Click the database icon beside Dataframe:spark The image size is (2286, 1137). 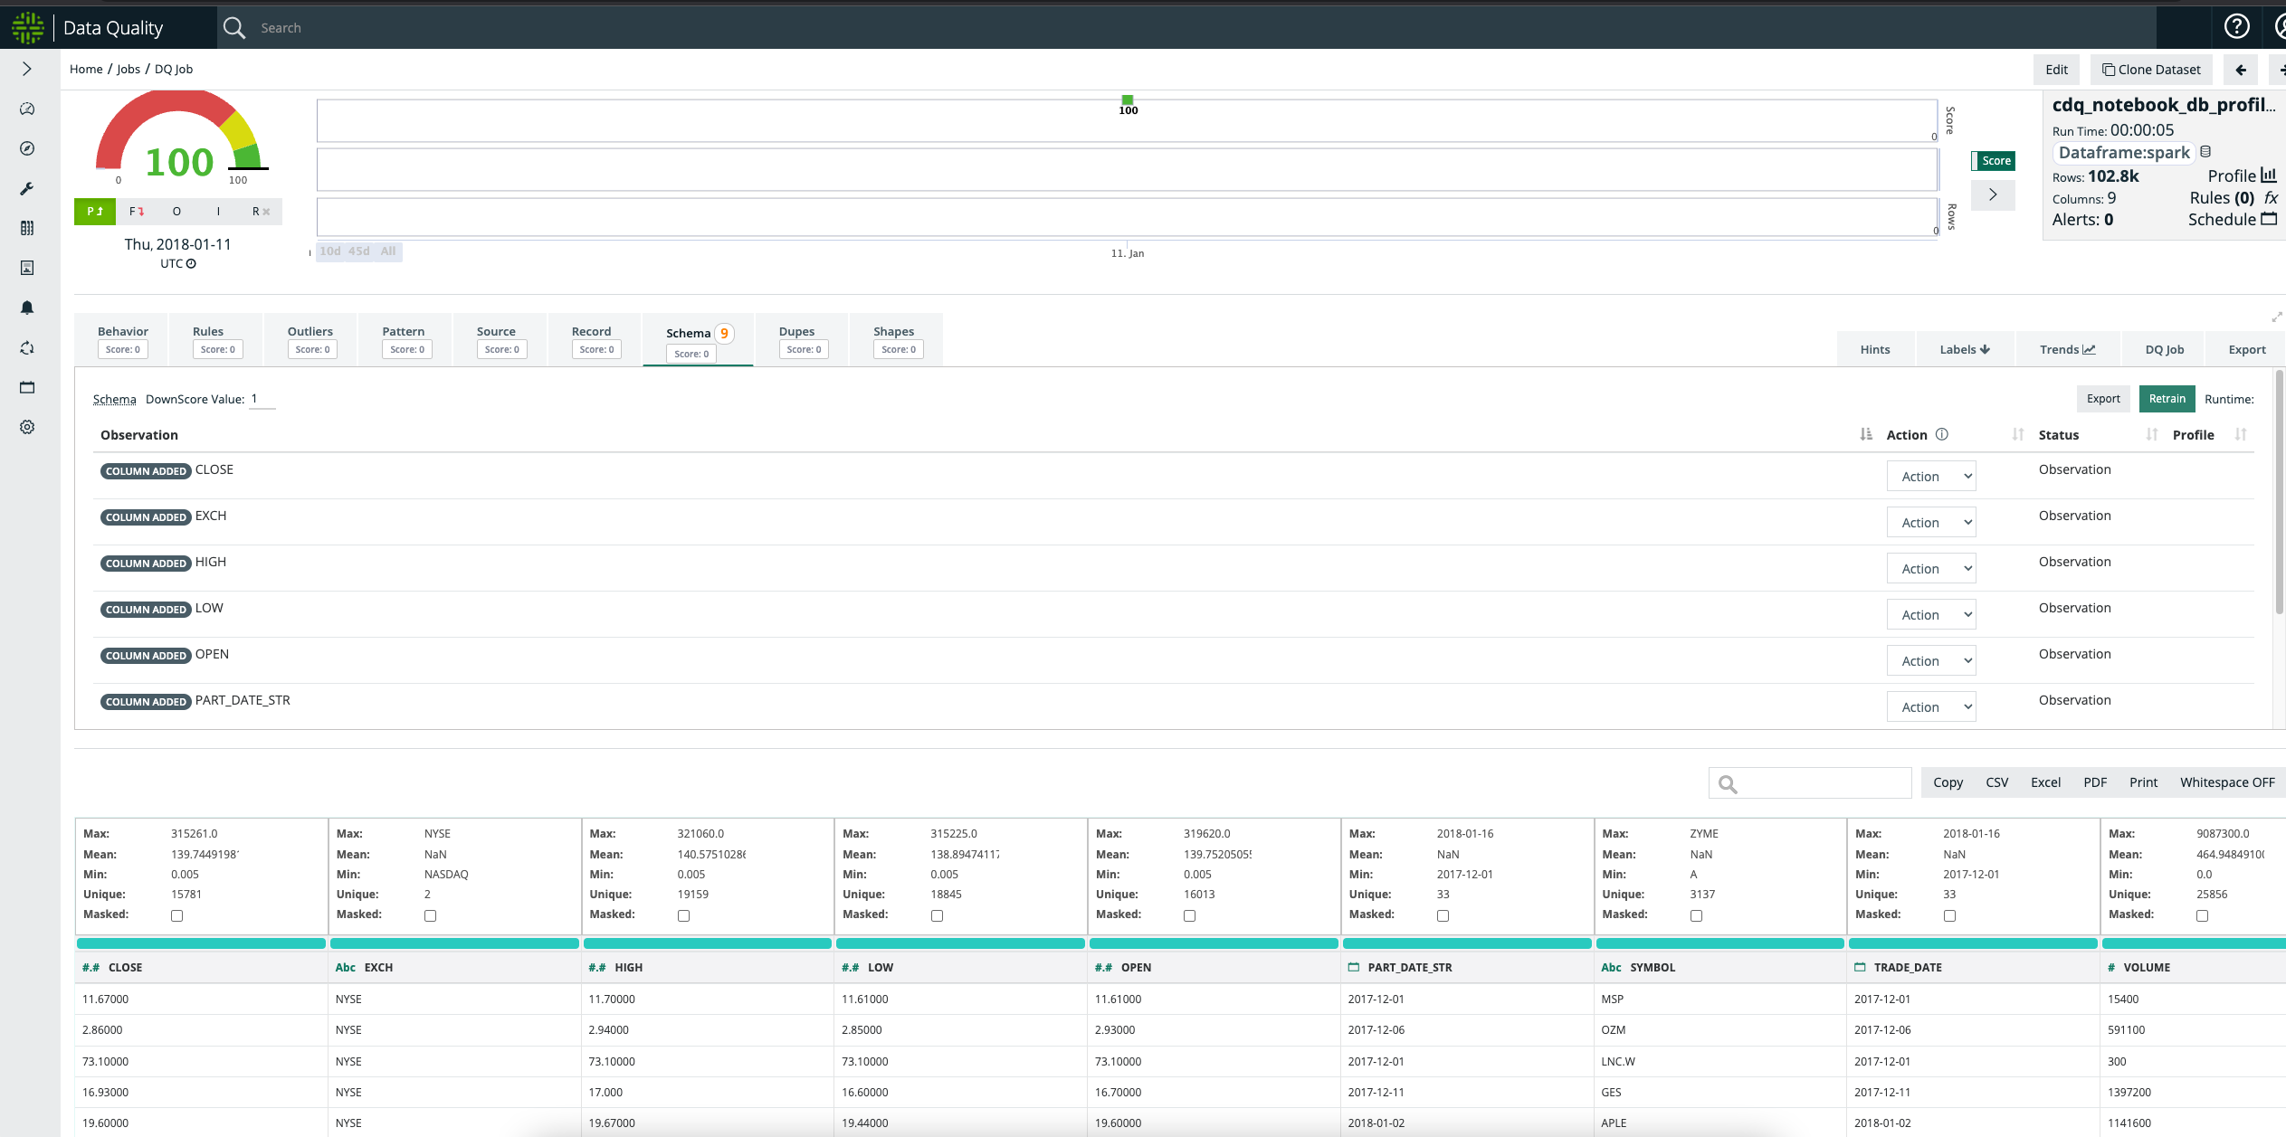point(2205,151)
